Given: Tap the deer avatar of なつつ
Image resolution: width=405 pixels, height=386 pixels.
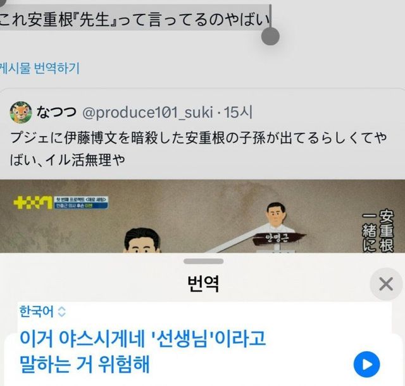Looking at the screenshot, I should tap(21, 112).
